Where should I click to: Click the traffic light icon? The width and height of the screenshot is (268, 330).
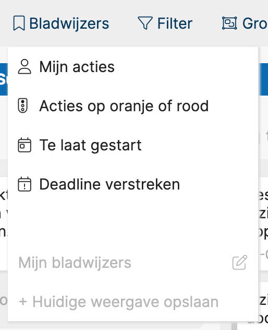click(23, 105)
